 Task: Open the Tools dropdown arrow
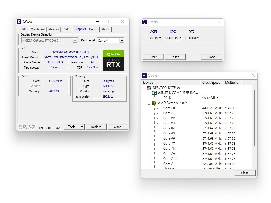point(82,127)
